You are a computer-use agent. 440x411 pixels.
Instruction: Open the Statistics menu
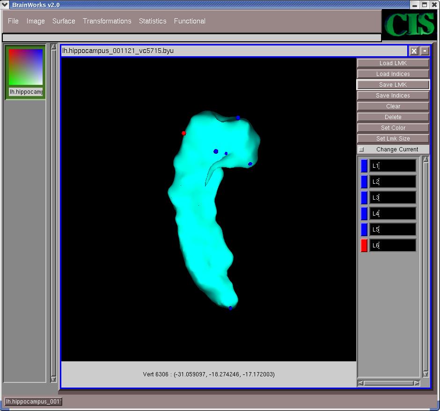click(x=153, y=21)
